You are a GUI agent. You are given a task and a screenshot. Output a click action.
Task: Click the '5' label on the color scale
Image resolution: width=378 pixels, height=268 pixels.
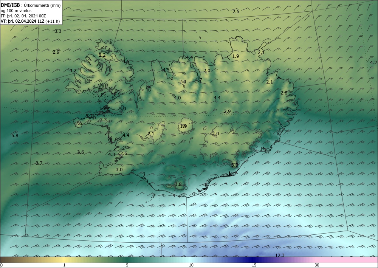127,265
